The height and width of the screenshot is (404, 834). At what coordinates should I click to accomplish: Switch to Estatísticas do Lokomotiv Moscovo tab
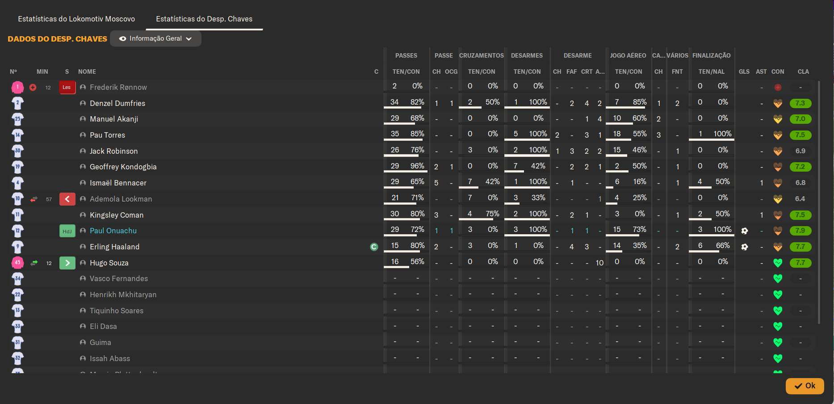click(x=76, y=19)
